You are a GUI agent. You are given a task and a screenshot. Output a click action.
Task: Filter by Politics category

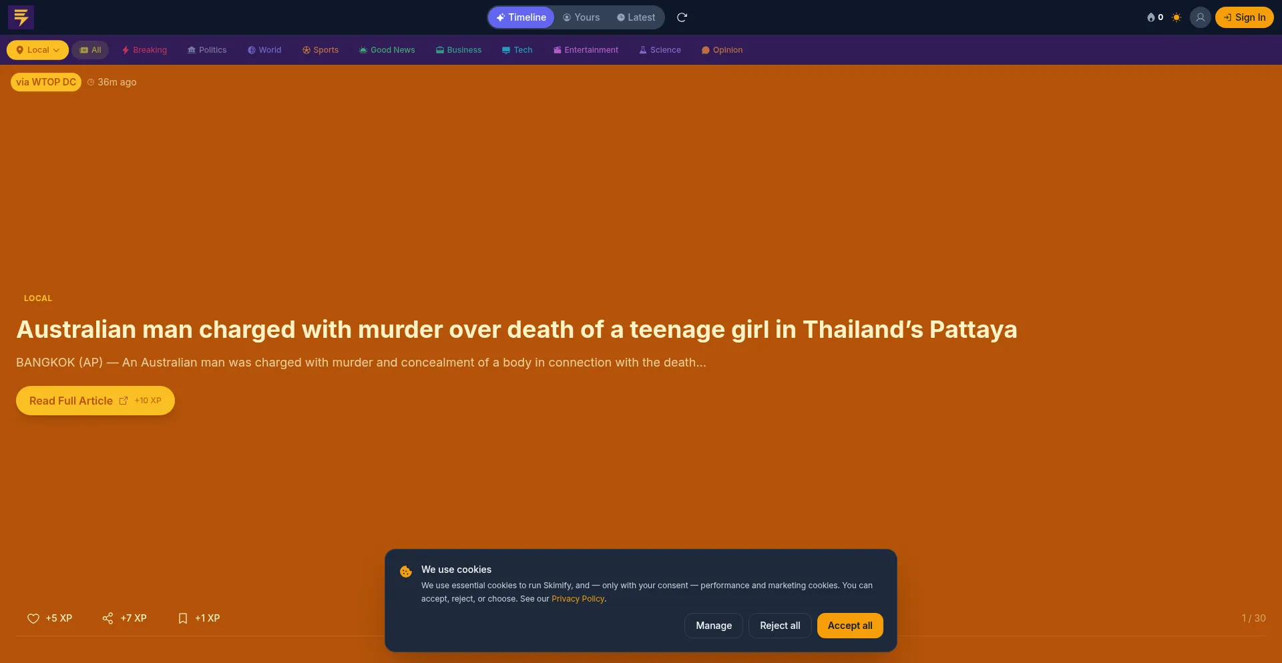click(x=207, y=50)
